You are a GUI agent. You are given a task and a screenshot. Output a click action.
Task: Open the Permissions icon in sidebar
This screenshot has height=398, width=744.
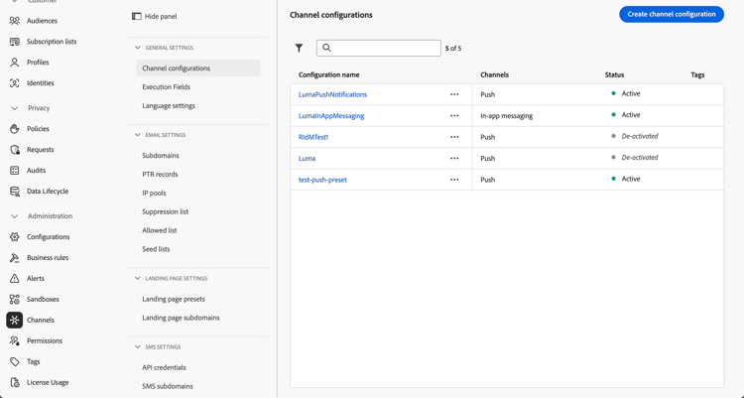click(15, 340)
